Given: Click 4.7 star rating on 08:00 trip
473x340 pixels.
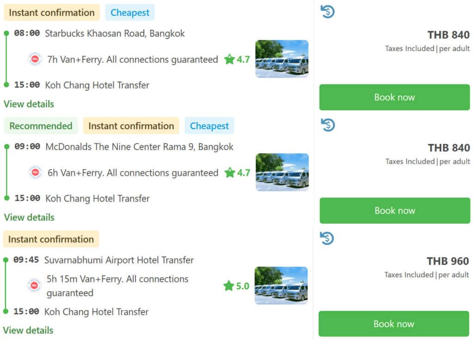Looking at the screenshot, I should click(x=237, y=60).
